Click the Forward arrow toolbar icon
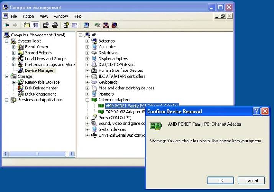The height and width of the screenshot is (192, 274). 15,25
